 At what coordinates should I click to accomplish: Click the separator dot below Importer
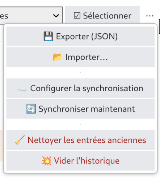click(80, 72)
